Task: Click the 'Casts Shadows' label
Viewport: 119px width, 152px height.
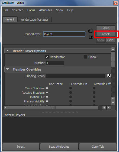Action: [x=35, y=88]
